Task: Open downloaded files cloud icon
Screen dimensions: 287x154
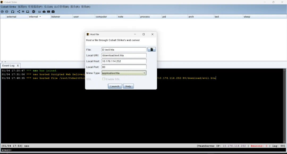Action: (x=44, y=11)
